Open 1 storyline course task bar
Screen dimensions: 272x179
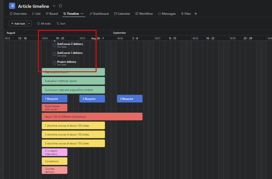[x=73, y=125]
